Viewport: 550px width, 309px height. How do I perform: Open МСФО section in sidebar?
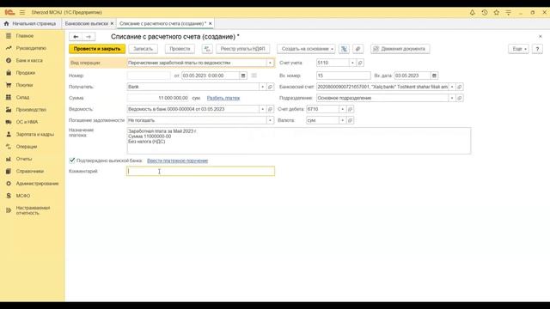coord(23,196)
